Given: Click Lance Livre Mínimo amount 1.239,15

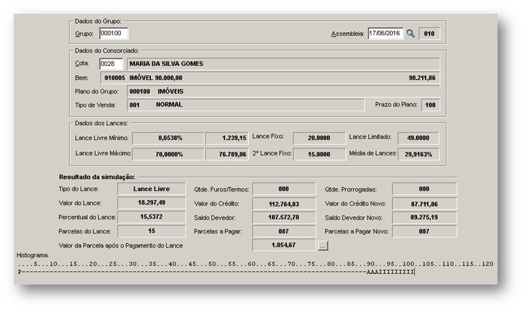Looking at the screenshot, I should pos(227,138).
